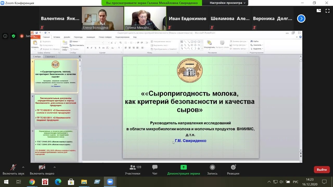Open the Participants list showing 139

click(133, 170)
